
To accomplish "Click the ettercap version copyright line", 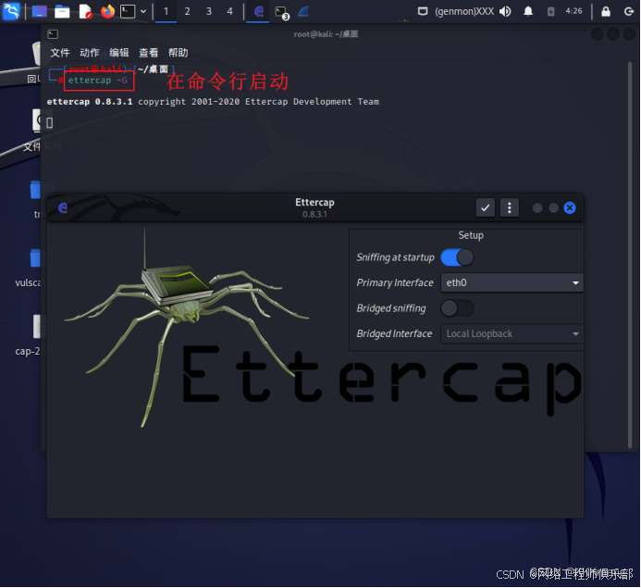I will coord(213,102).
